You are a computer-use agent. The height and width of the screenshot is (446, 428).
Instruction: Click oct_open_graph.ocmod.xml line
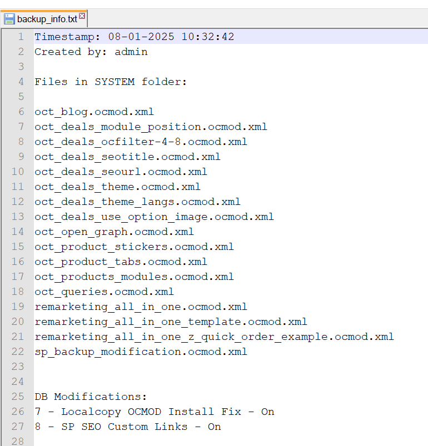click(114, 232)
